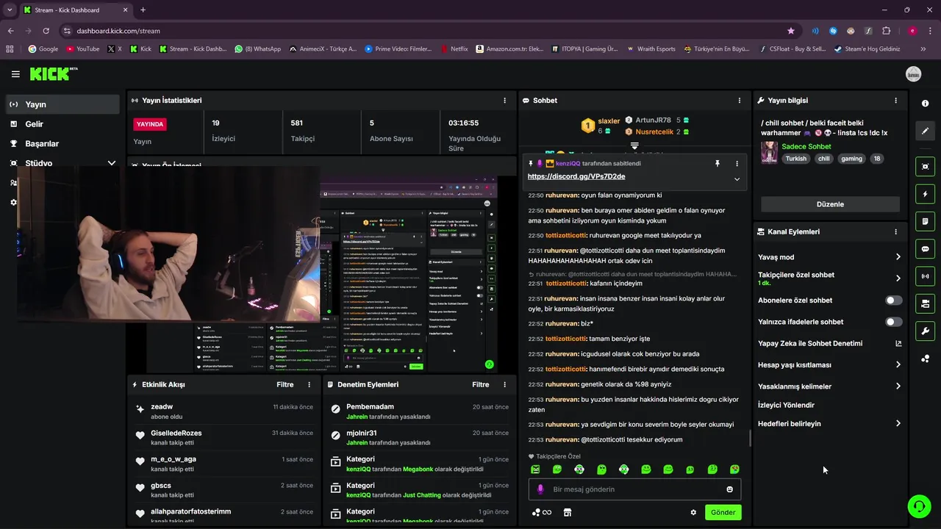The image size is (941, 529).
Task: Click the broadcast signal icon in right rail
Action: tap(925, 276)
